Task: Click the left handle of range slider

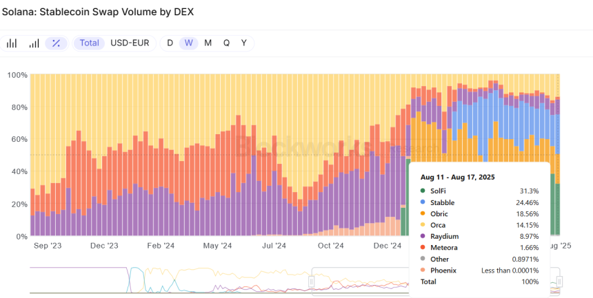Action: coord(311,281)
